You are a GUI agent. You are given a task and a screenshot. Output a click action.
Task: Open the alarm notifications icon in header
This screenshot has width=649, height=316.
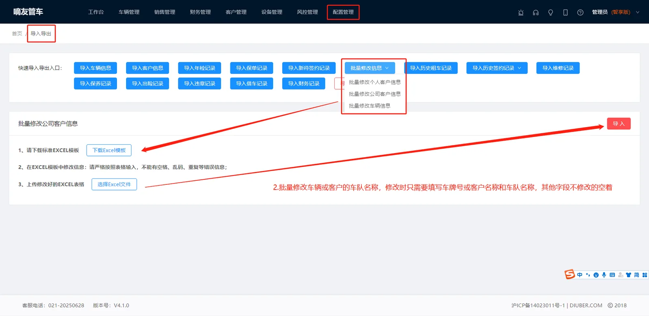[521, 13]
